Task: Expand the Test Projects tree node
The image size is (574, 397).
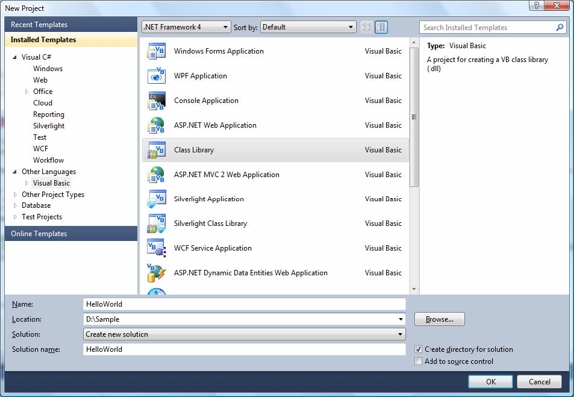Action: [15, 217]
